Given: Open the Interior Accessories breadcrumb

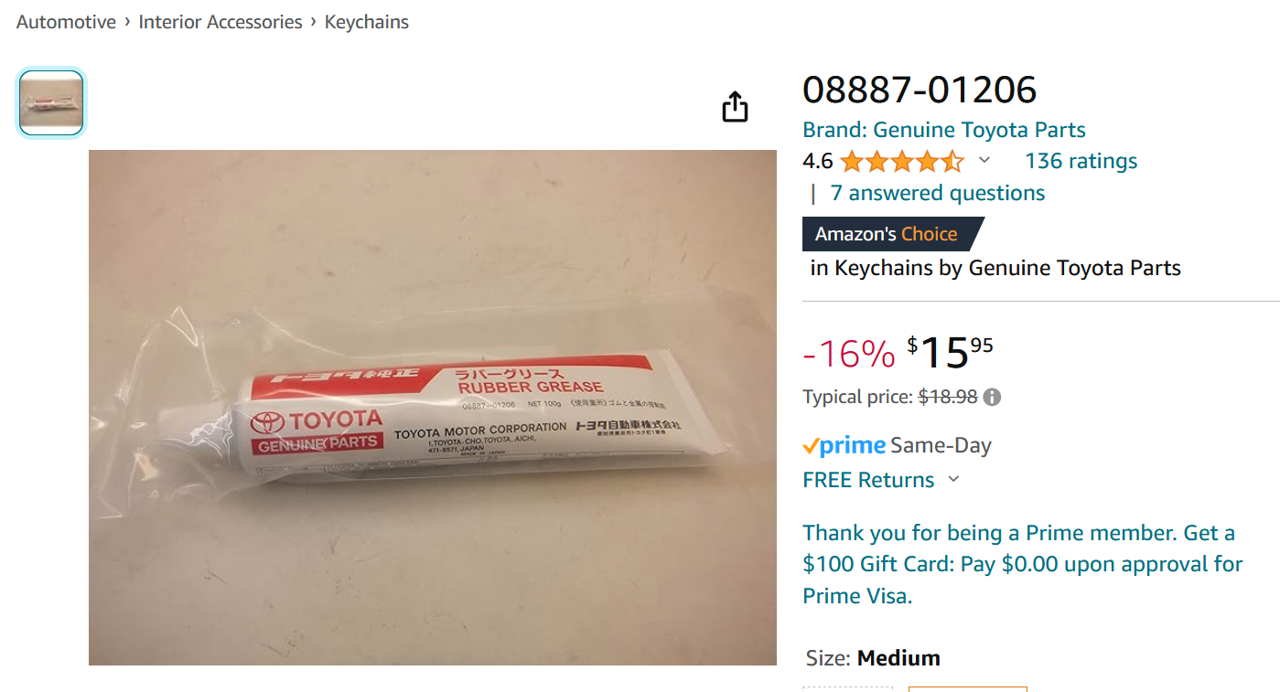Looking at the screenshot, I should 221,22.
